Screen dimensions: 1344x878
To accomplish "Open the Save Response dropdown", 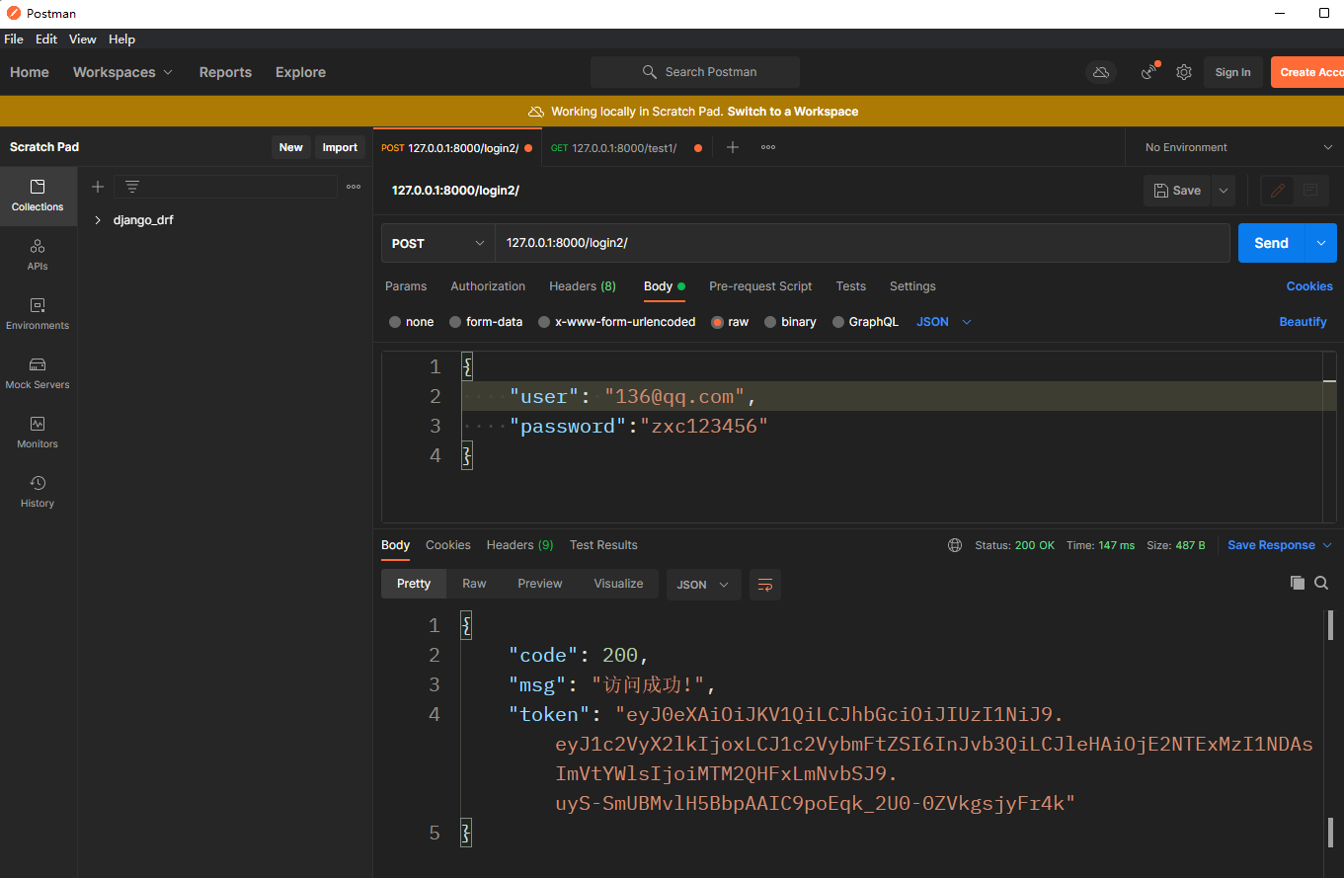I will click(x=1280, y=545).
